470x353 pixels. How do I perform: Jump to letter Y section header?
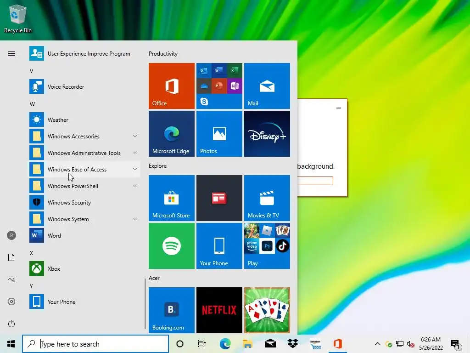click(31, 286)
